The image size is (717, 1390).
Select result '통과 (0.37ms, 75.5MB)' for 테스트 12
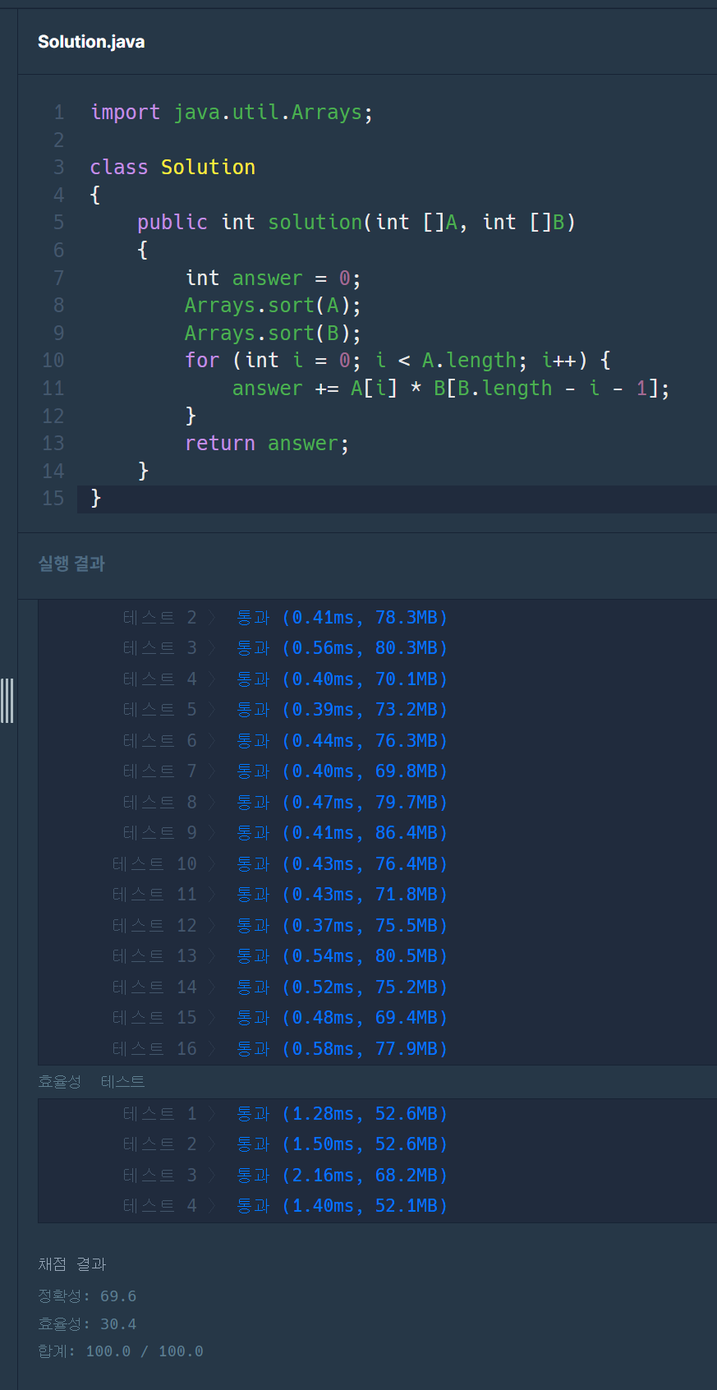click(342, 925)
